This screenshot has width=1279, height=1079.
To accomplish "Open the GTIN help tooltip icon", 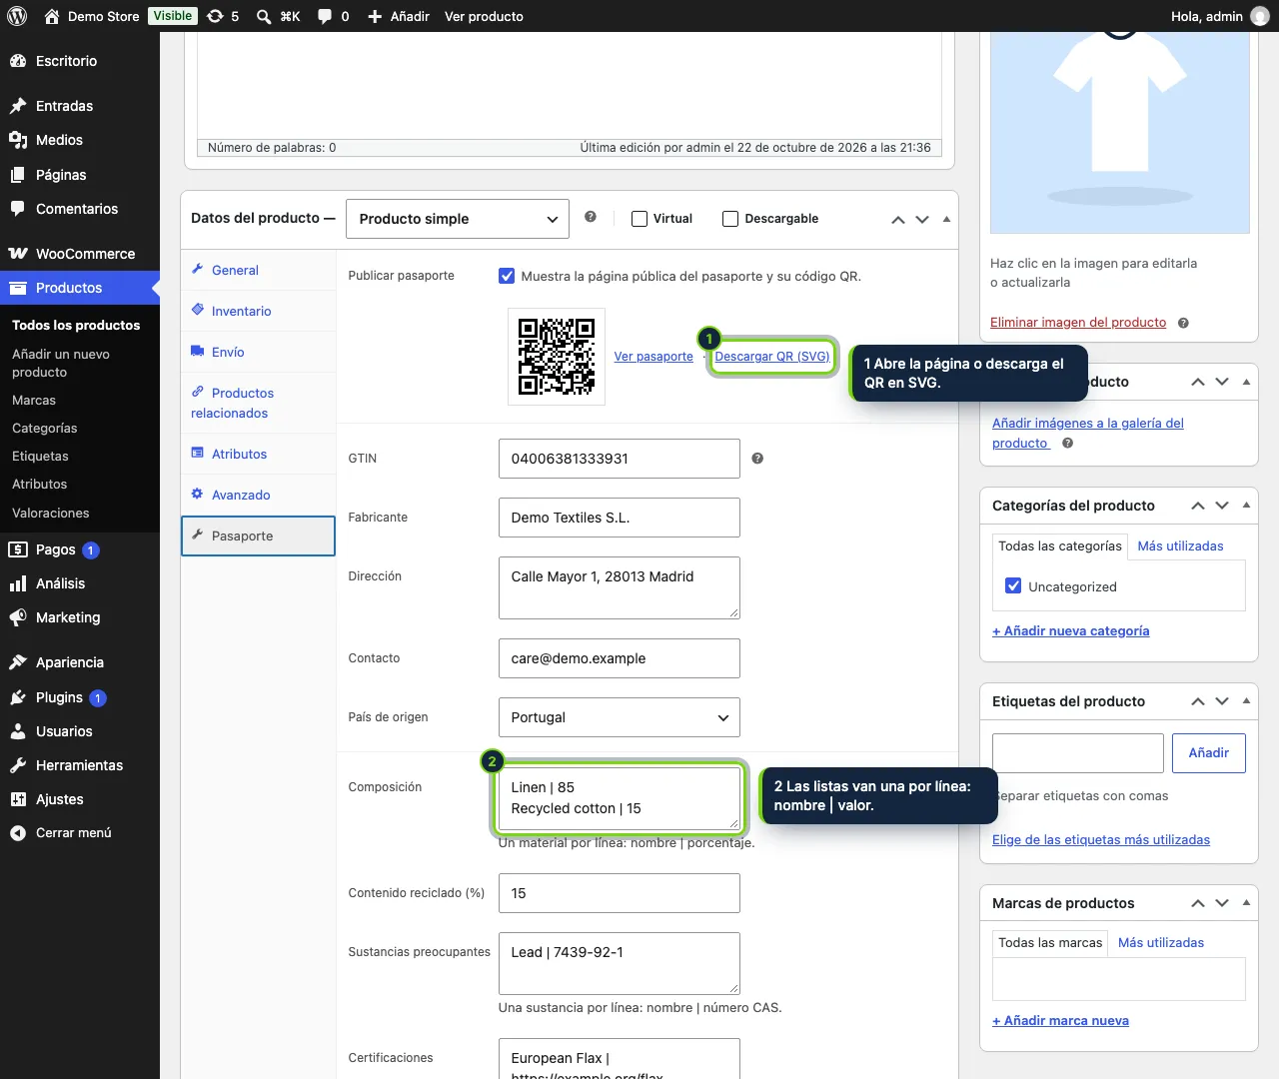I will click(x=757, y=459).
